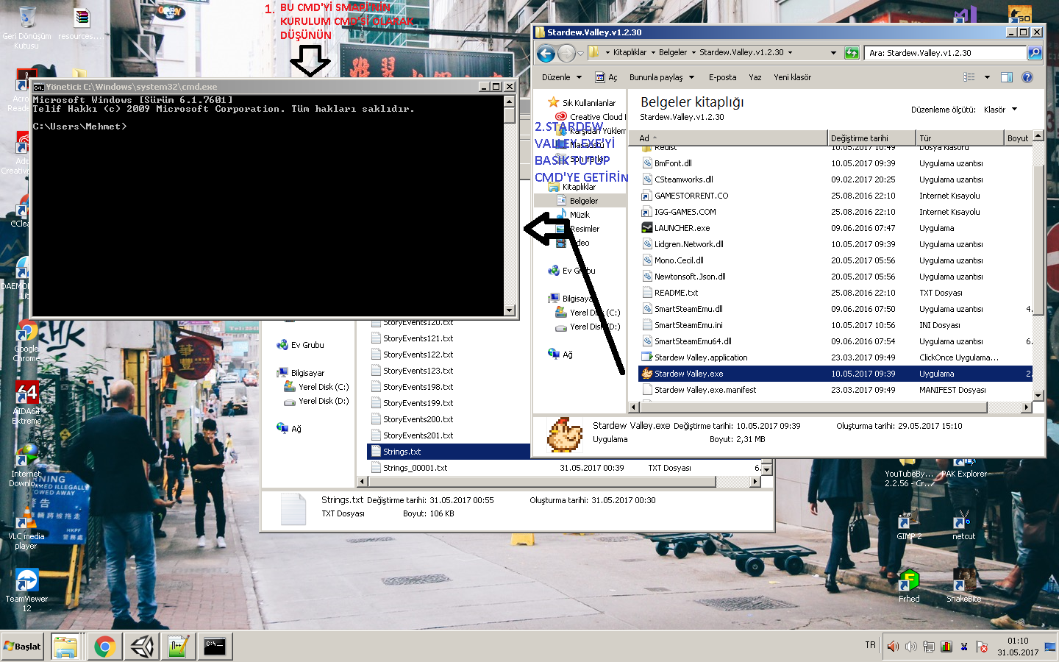
Task: Sort by the Boyut column header
Action: click(x=1019, y=138)
